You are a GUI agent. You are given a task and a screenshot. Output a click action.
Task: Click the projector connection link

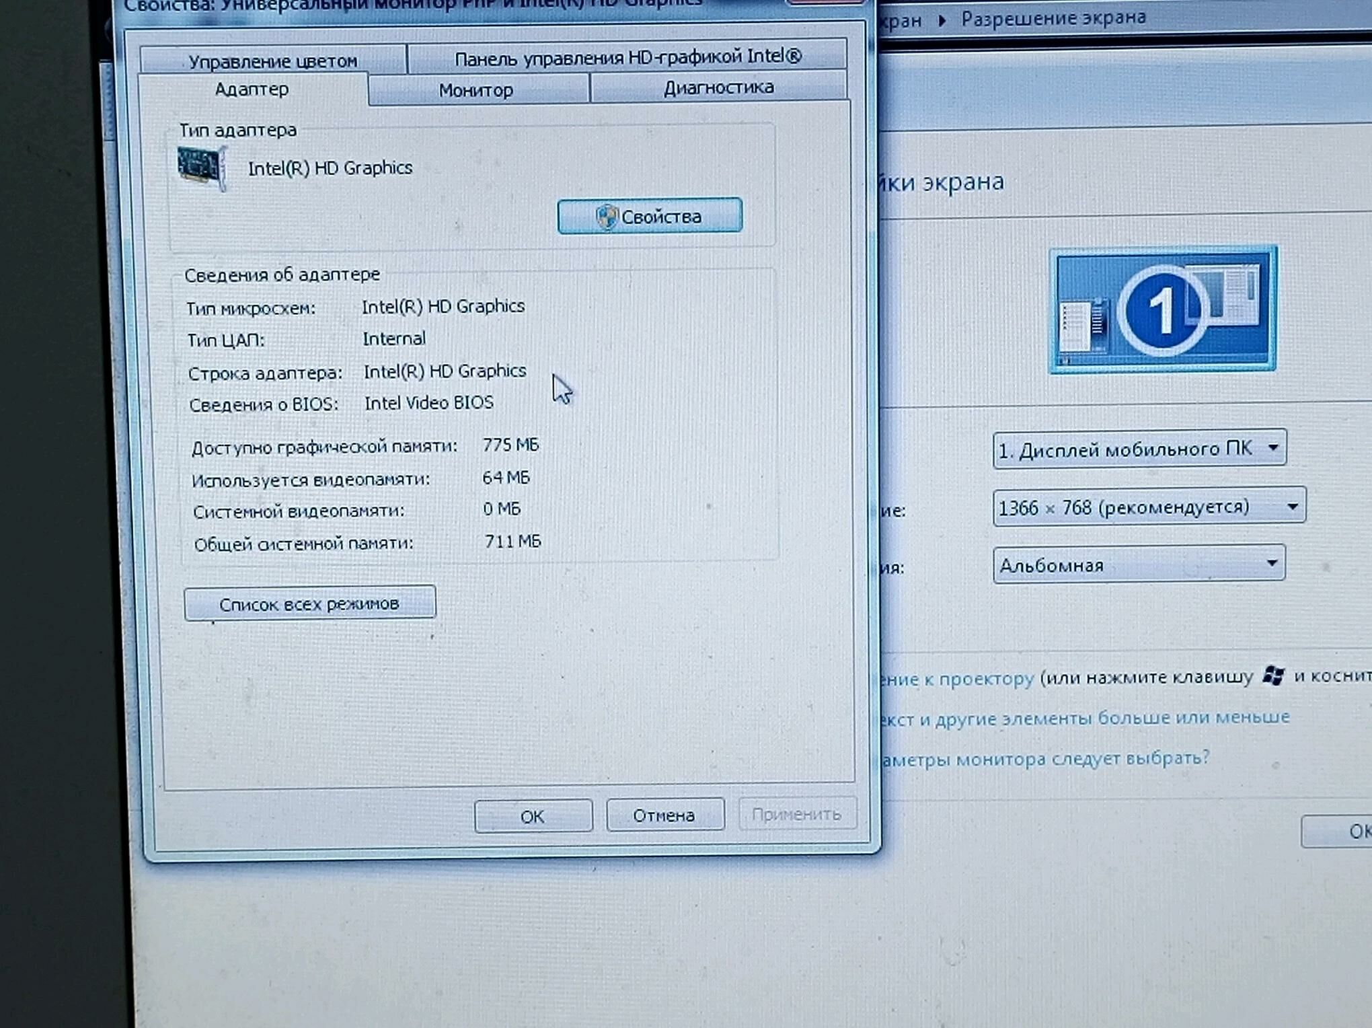956,679
